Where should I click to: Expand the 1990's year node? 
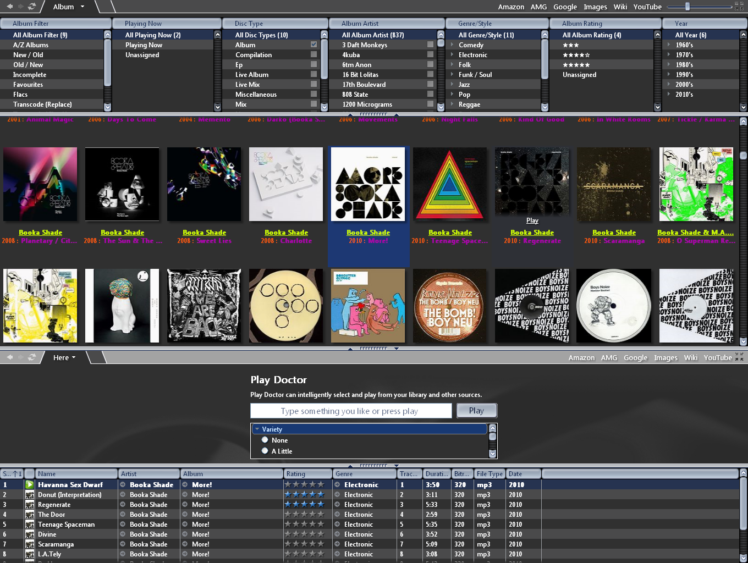coord(669,74)
